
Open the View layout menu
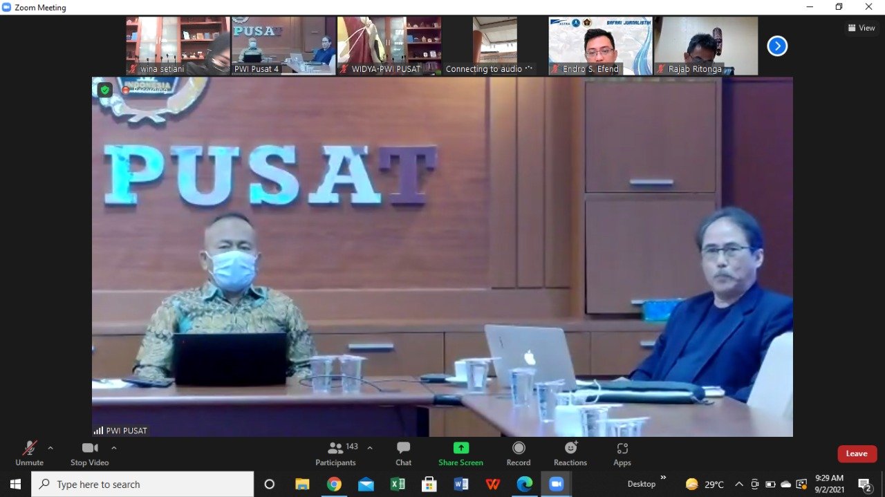(861, 28)
